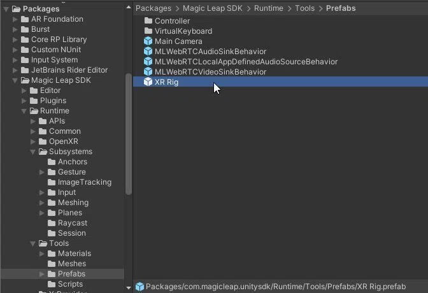Open the VirtualKeyboard folder label
428x293 pixels.
pyautogui.click(x=183, y=31)
